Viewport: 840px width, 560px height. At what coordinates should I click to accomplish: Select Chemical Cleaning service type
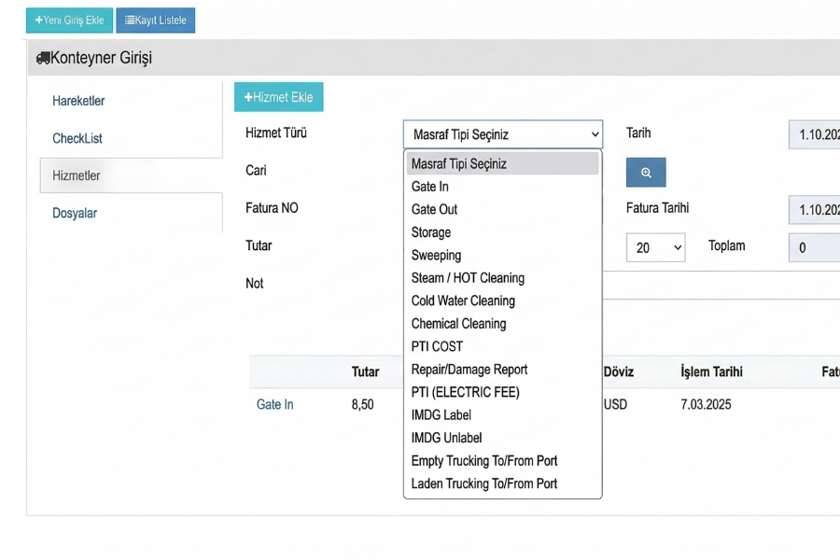click(x=458, y=324)
